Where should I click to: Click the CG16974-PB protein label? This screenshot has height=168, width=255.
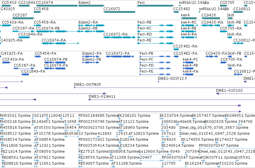(56, 59)
